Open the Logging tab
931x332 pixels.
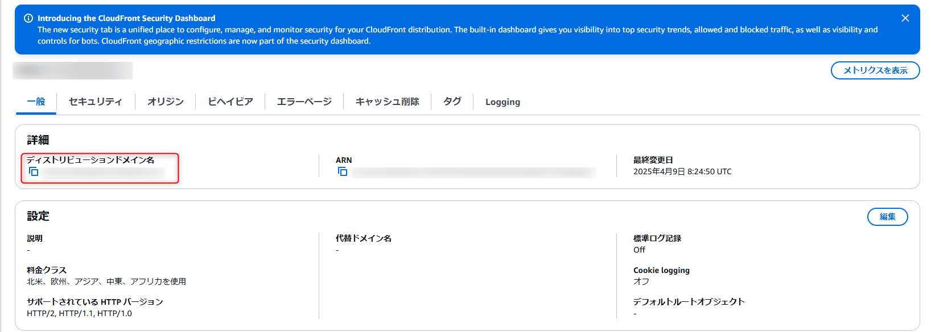click(x=502, y=102)
